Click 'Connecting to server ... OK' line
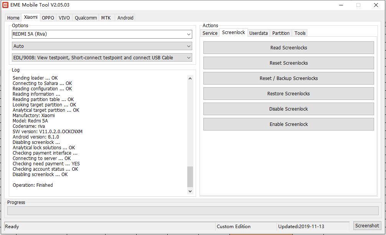The width and height of the screenshot is (386, 235). click(41, 158)
